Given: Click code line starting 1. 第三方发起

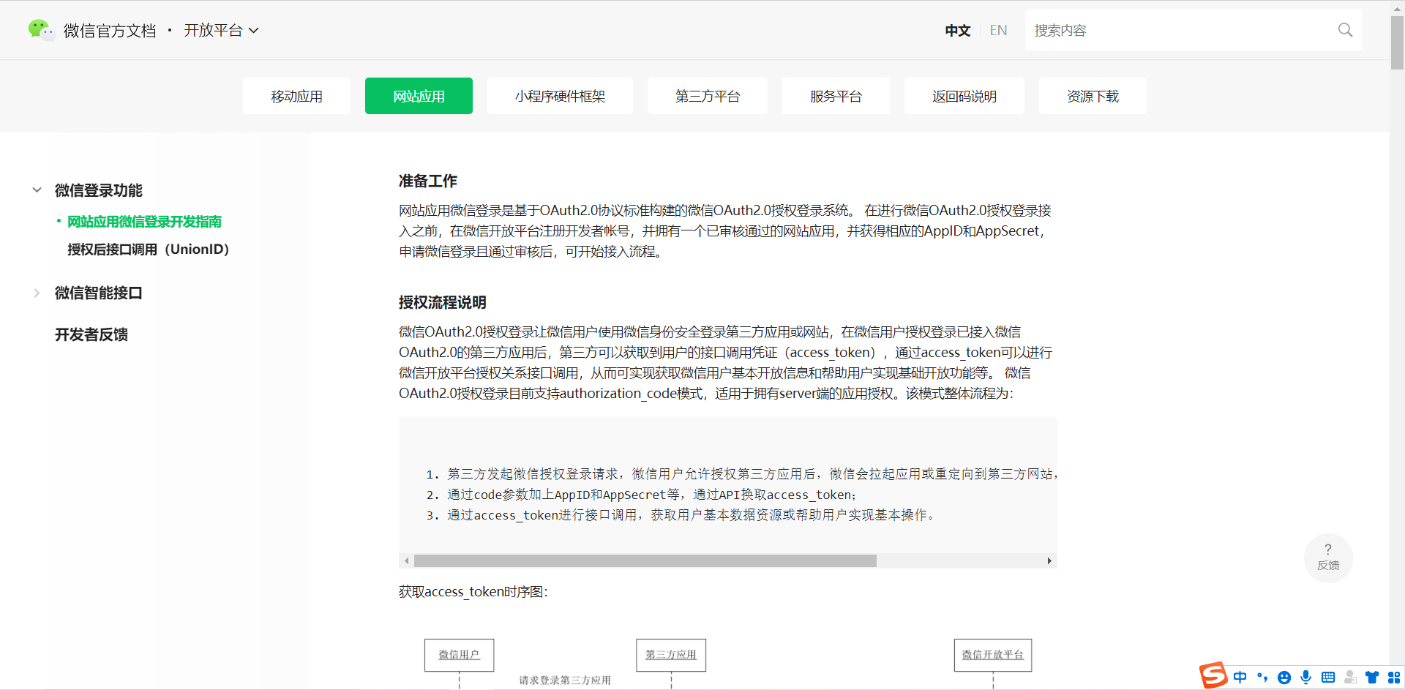Looking at the screenshot, I should click(x=741, y=474).
